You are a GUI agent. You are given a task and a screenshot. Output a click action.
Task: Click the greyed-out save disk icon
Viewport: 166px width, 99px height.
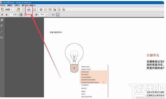pos(24,10)
